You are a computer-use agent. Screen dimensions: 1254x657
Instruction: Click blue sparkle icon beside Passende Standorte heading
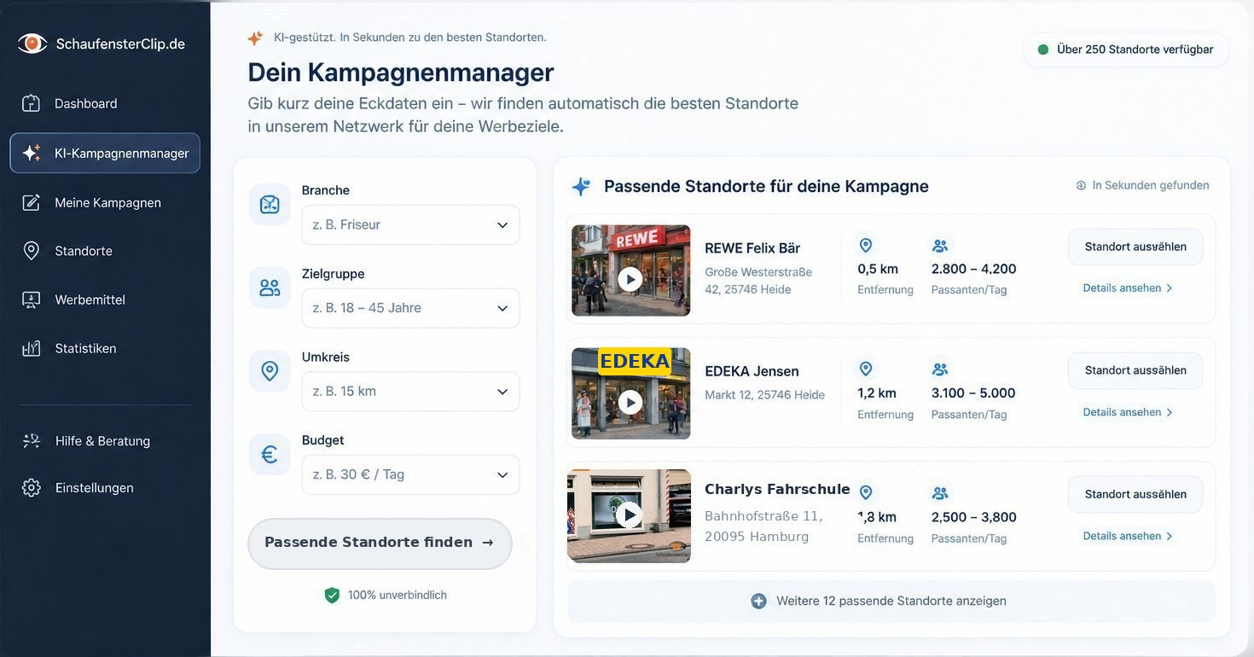coord(581,186)
